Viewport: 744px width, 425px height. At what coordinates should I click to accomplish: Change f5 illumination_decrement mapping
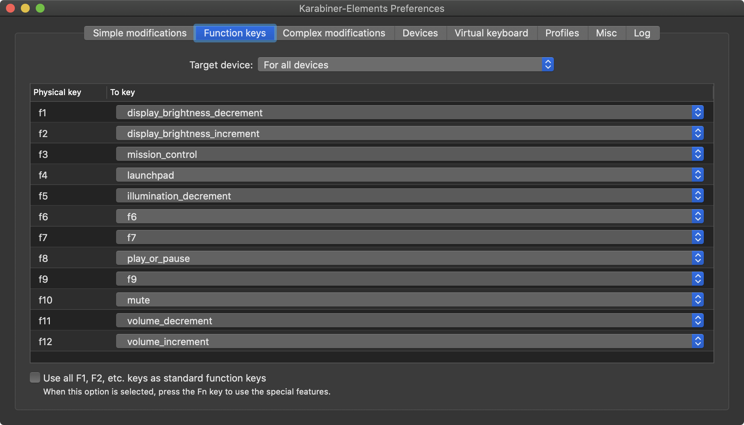410,196
